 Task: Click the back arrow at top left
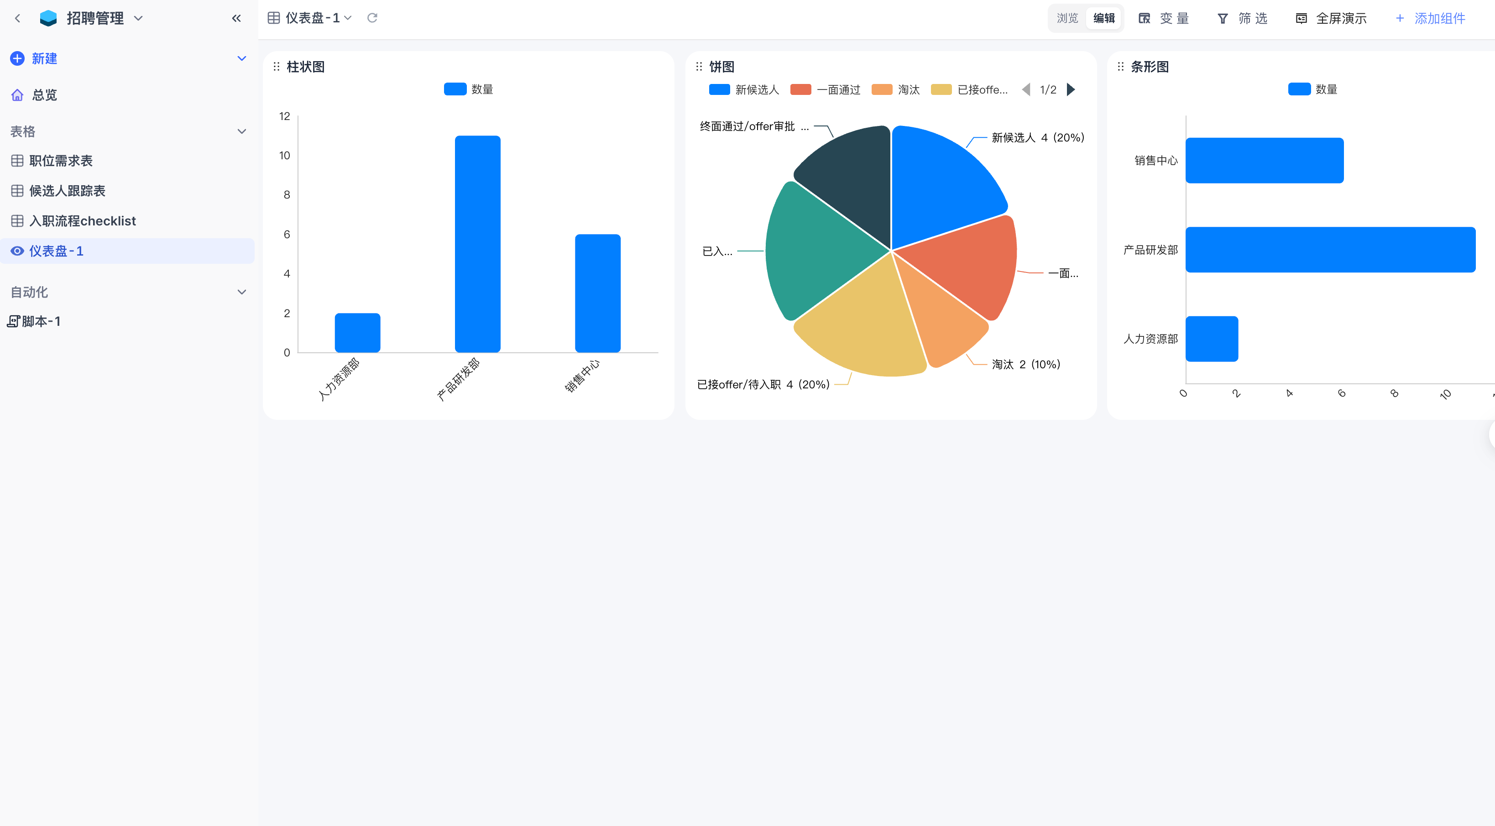[17, 18]
